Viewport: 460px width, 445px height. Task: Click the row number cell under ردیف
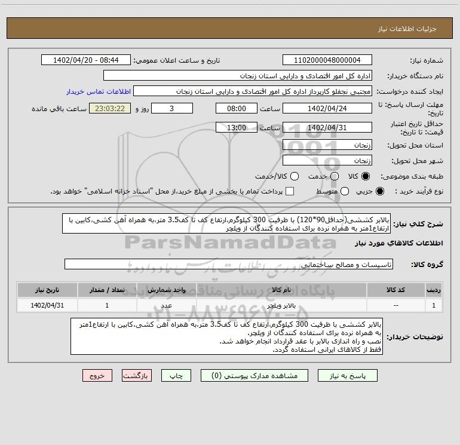click(434, 306)
